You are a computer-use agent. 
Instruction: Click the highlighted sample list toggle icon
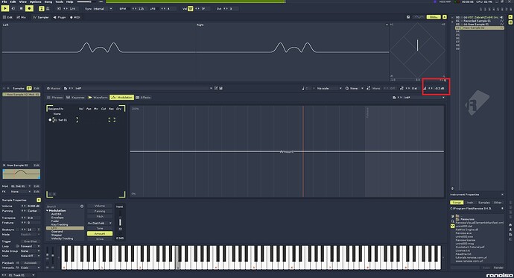(x=29, y=88)
